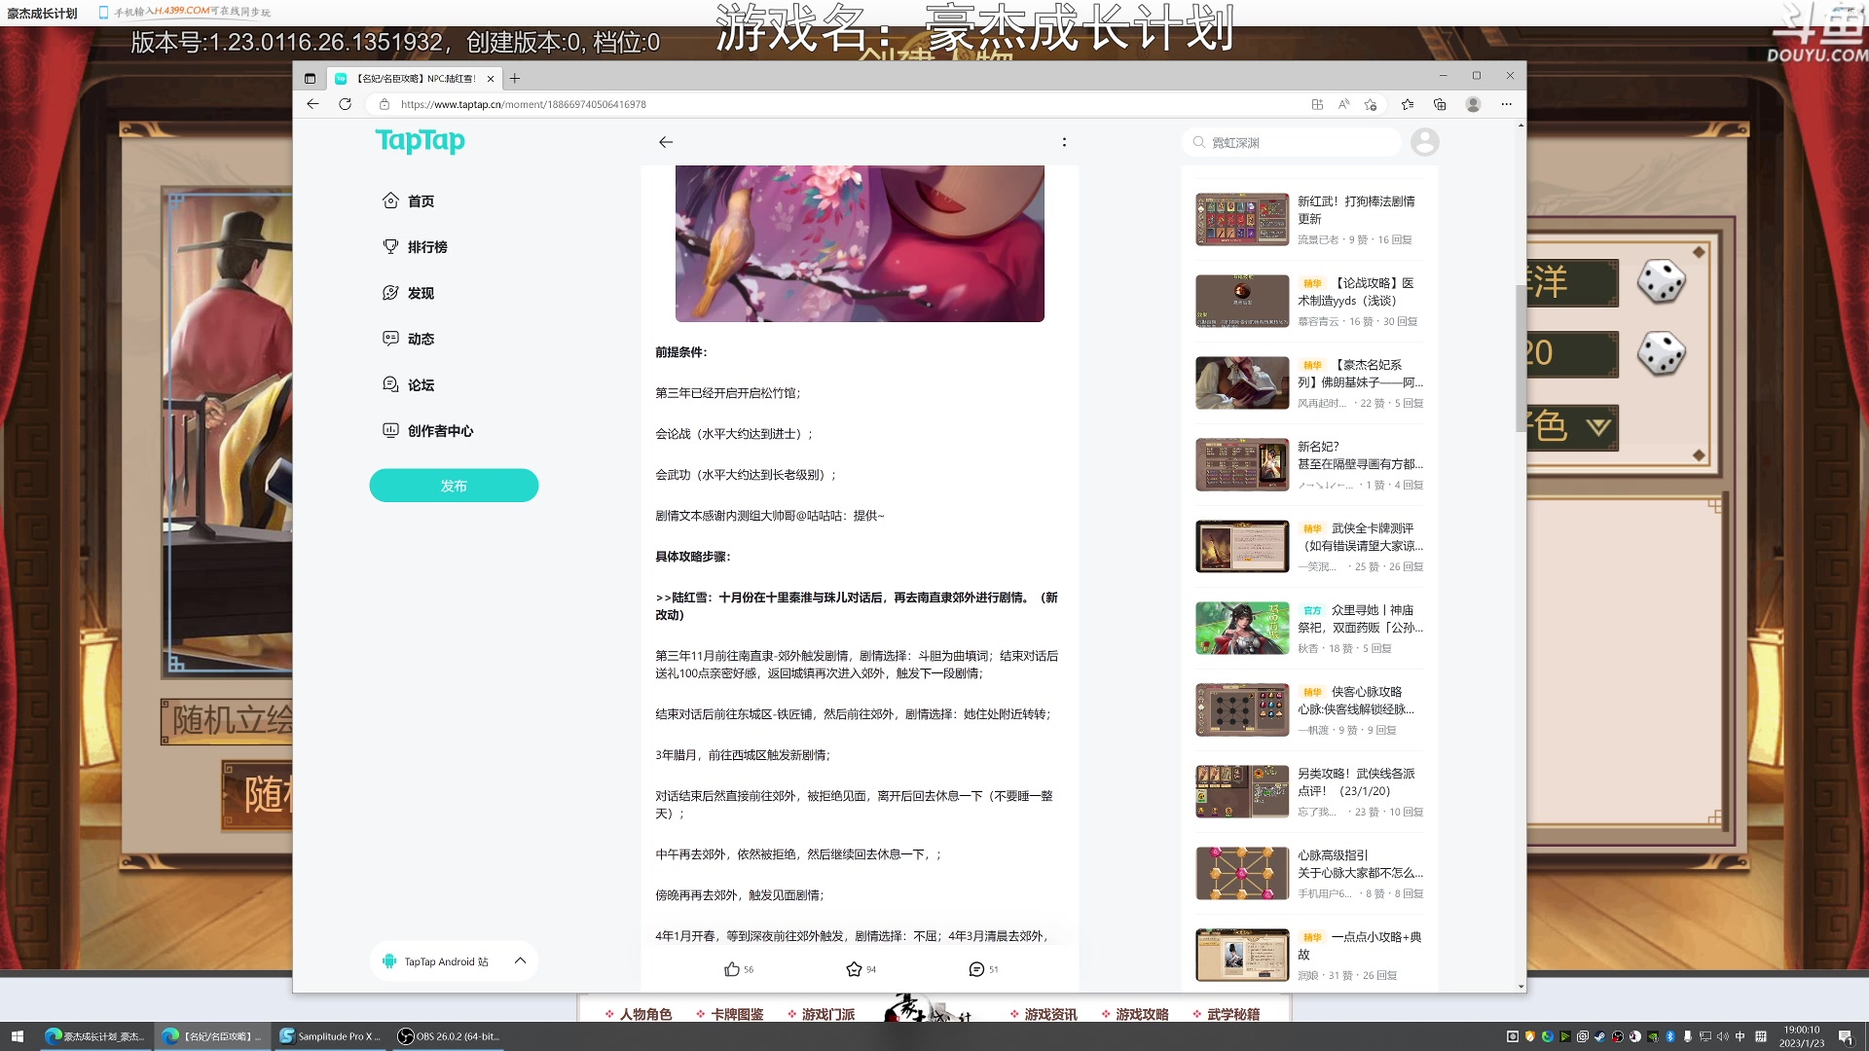The width and height of the screenshot is (1869, 1051).
Task: Go back from the TapTap post
Action: [x=666, y=142]
